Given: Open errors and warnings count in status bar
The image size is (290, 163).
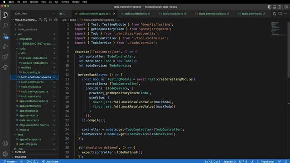Looking at the screenshot, I should 33,161.
